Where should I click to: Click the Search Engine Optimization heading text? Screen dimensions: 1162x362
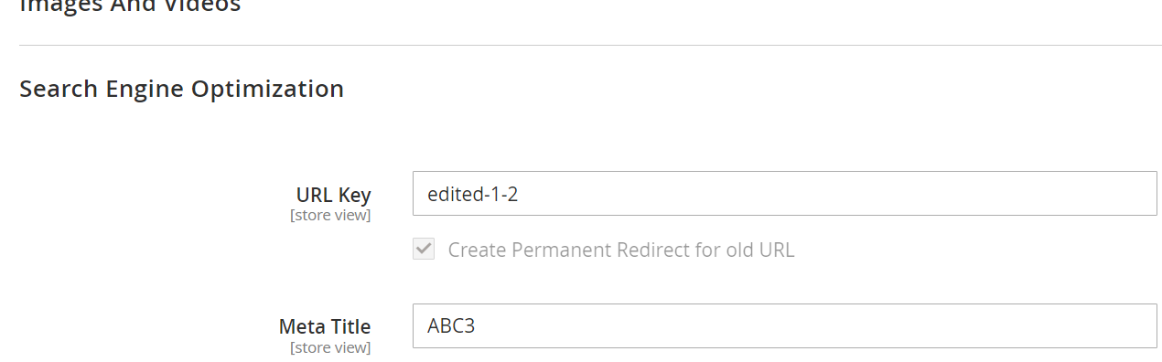181,89
